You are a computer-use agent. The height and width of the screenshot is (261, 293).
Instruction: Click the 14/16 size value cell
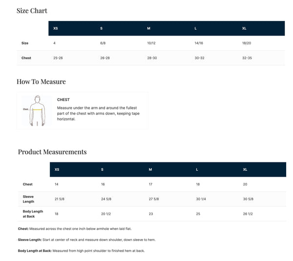click(x=199, y=43)
